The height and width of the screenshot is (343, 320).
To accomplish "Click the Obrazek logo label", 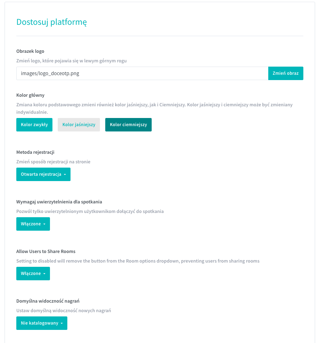I will pos(30,51).
